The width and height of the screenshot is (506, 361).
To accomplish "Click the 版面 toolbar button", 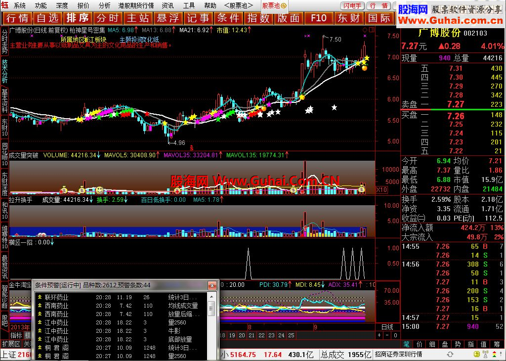I will (x=289, y=18).
